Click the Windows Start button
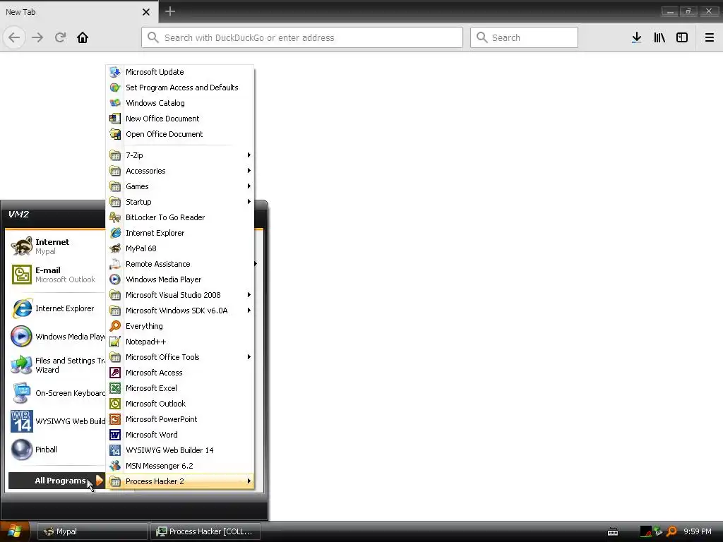723x542 pixels. click(x=15, y=531)
